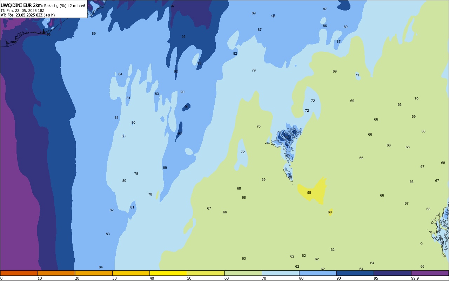This screenshot has height=281, width=449.
Task: Click the dark orange 0–10 legend swatch
Action: point(19,273)
